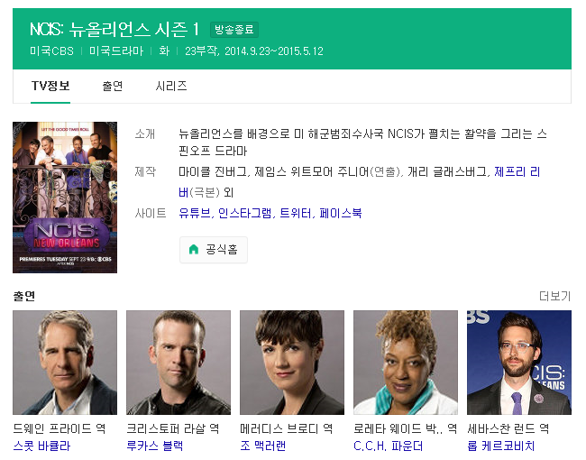Click 롭 케르코비치 actor photo
Viewport: 586px width, 460px height.
click(519, 363)
